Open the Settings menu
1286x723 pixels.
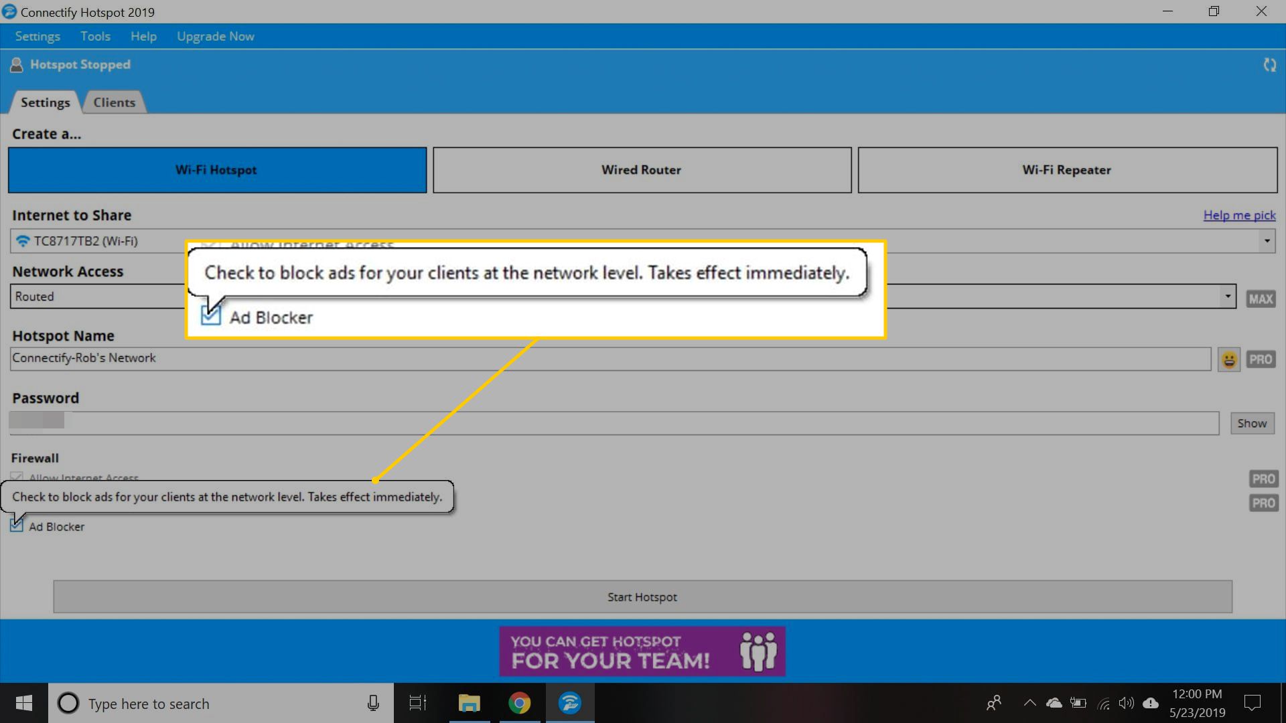click(x=37, y=36)
